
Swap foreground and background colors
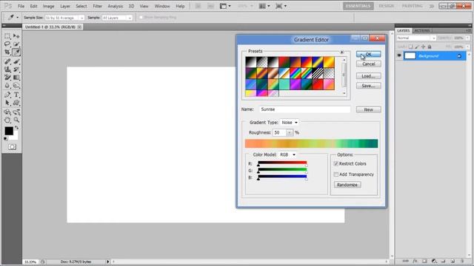click(x=16, y=128)
